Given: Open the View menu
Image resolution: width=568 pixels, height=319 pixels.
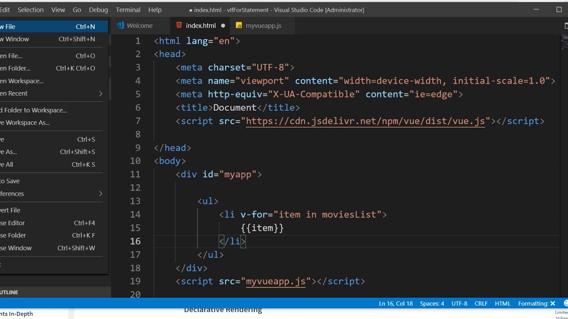Looking at the screenshot, I should pyautogui.click(x=58, y=10).
